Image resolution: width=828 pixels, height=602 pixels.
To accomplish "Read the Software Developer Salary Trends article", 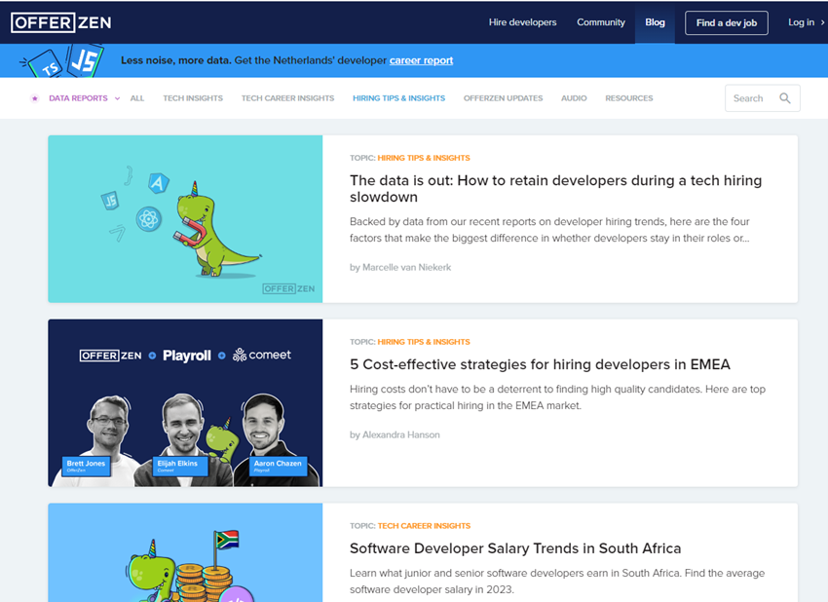I will coord(515,548).
